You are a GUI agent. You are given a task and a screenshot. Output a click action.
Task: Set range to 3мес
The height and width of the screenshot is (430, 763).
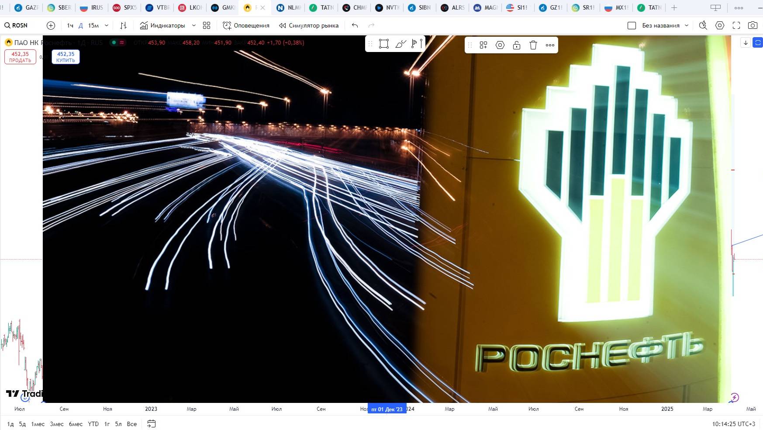click(x=57, y=424)
